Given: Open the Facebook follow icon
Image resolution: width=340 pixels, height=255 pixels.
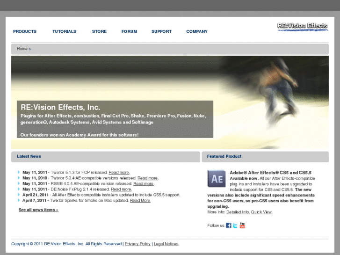Looking at the screenshot, I should [229, 225].
